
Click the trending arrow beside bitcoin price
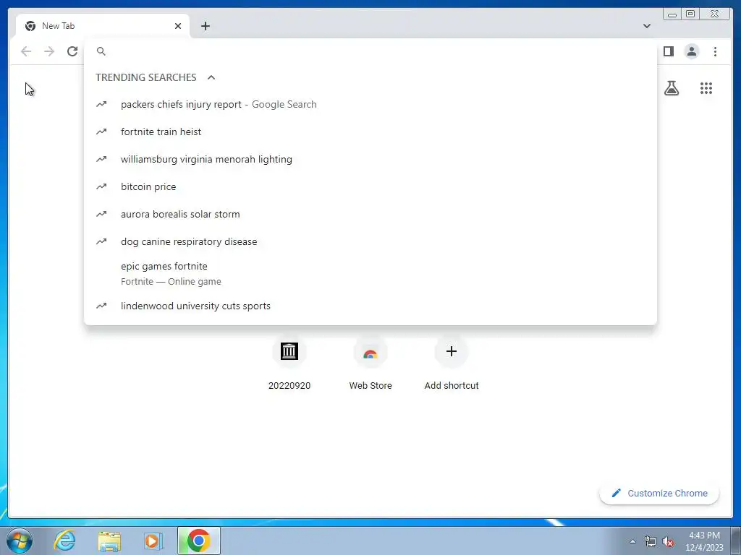click(101, 186)
